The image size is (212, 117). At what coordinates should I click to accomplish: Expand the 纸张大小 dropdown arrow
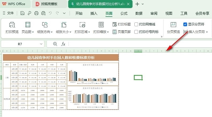tap(70, 32)
